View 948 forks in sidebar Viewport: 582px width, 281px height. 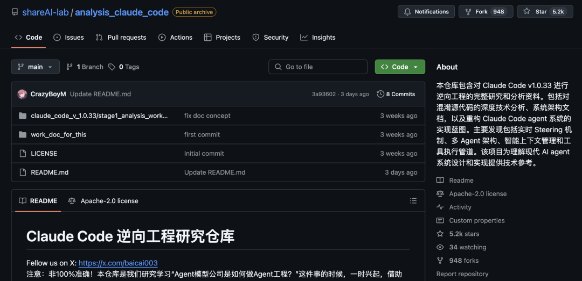(458, 260)
